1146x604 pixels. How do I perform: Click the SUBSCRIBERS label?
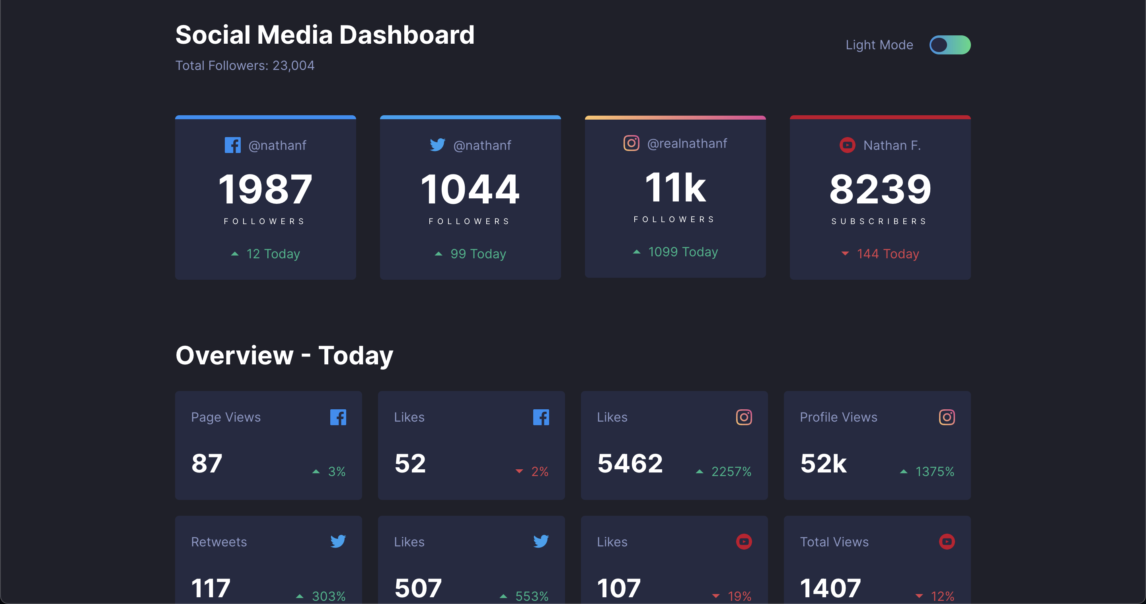(x=879, y=221)
